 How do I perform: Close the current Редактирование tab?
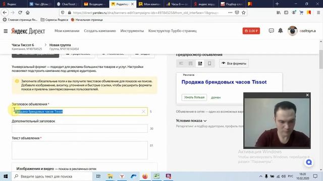coord(132,4)
